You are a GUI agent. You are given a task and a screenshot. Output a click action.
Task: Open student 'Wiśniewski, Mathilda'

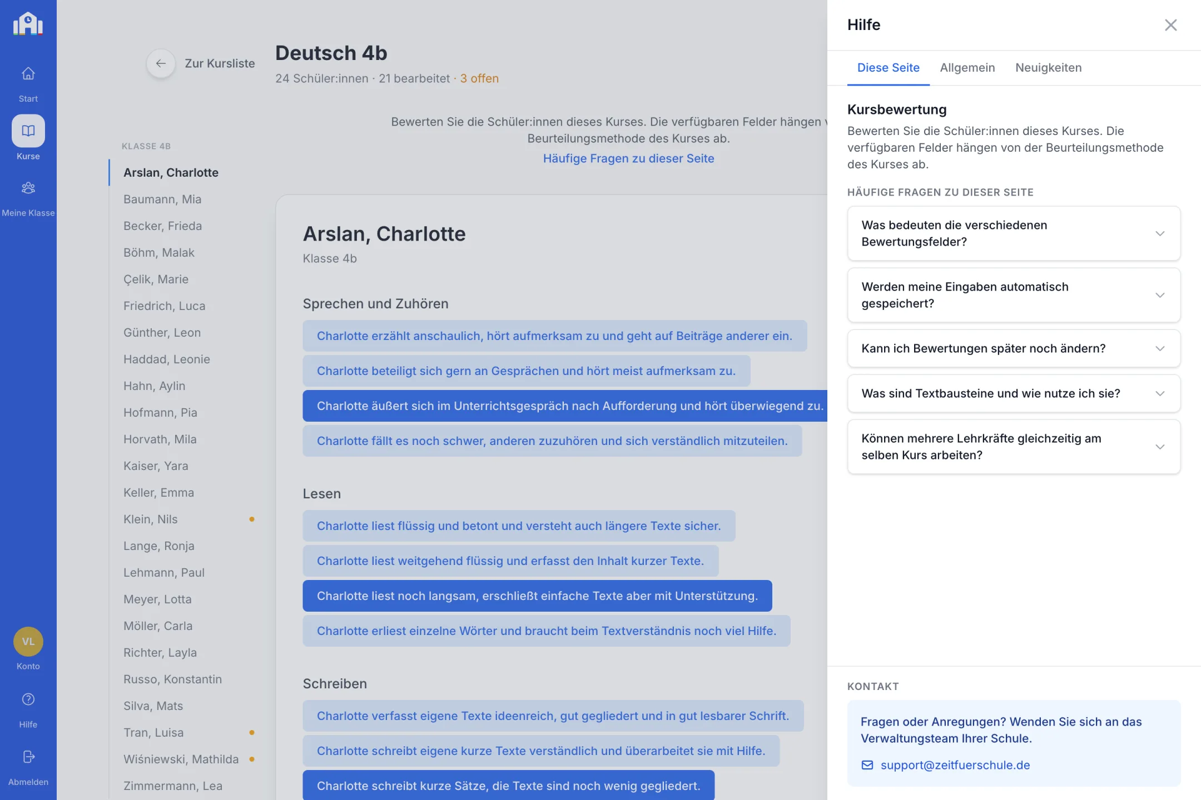coord(186,759)
